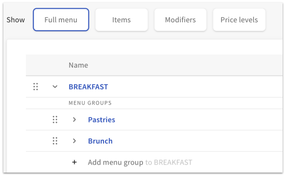Show the Modifiers view
The width and height of the screenshot is (286, 178).
tap(180, 20)
